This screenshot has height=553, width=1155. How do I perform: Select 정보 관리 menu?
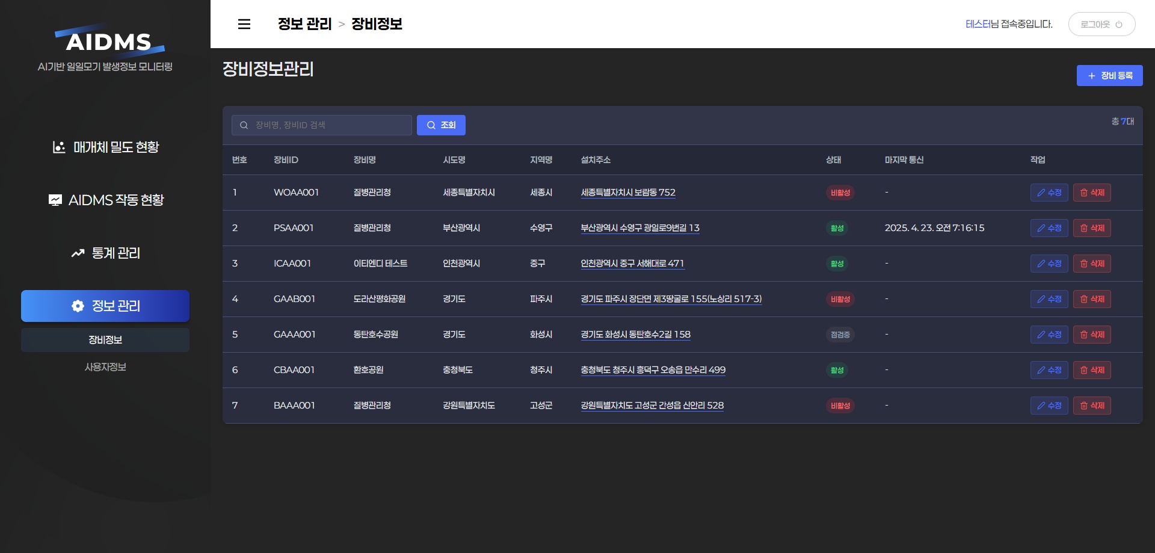[105, 306]
